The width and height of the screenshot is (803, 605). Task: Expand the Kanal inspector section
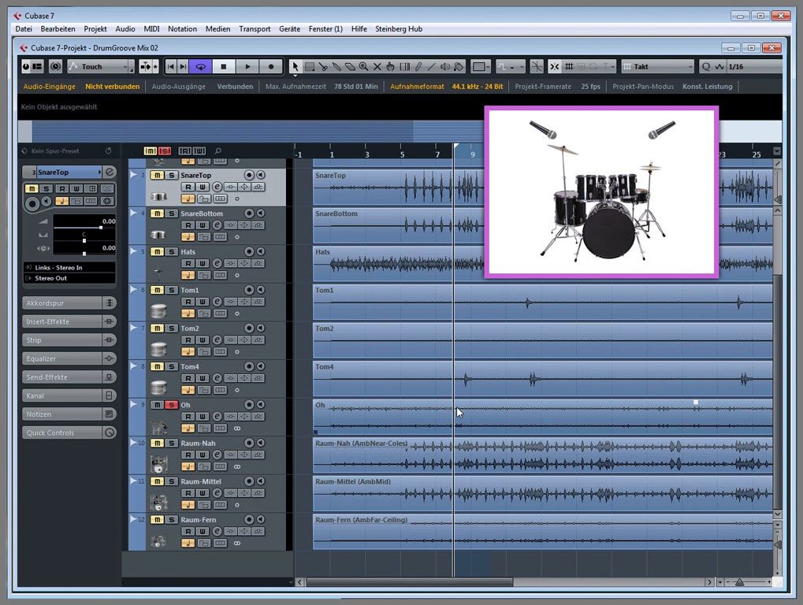pos(69,395)
